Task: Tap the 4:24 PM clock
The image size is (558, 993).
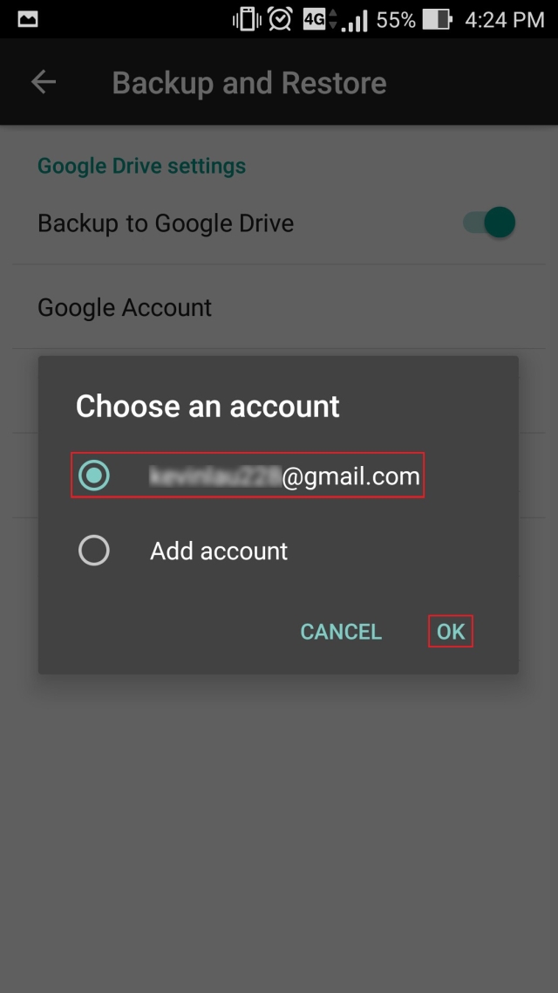Action: point(504,19)
